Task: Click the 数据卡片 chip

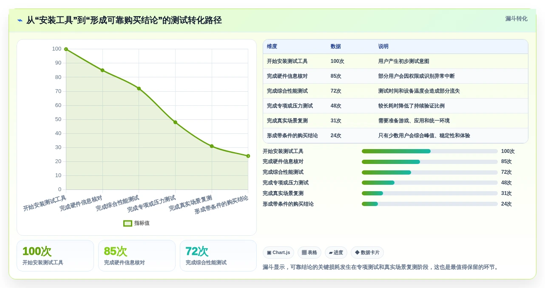Action: (x=367, y=253)
